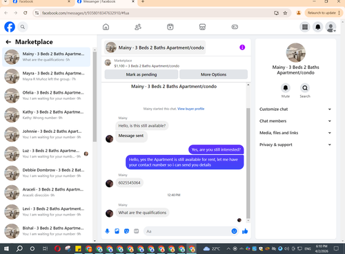
Task: Open conversation with Bishal
Action: pos(46,231)
